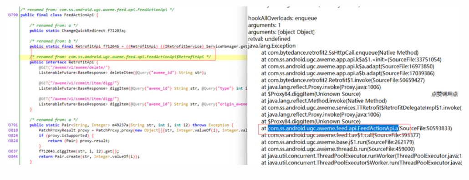Click the hookAllOverloads: enqueue log line
469x180 pixels.
pyautogui.click(x=282, y=18)
